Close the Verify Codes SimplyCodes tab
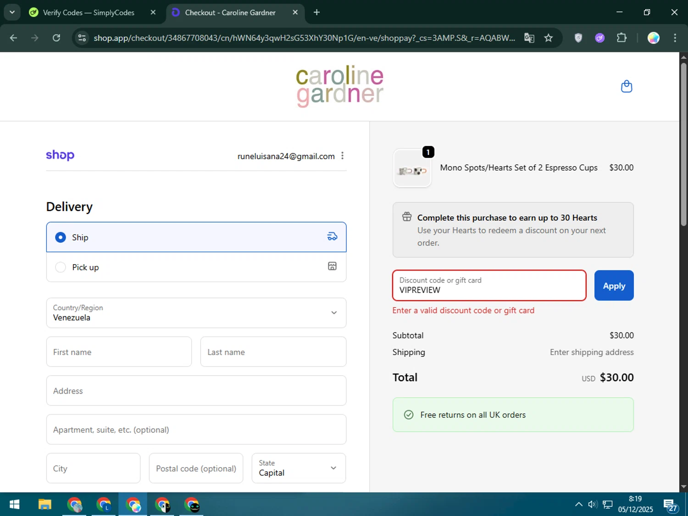688x516 pixels. click(x=153, y=12)
